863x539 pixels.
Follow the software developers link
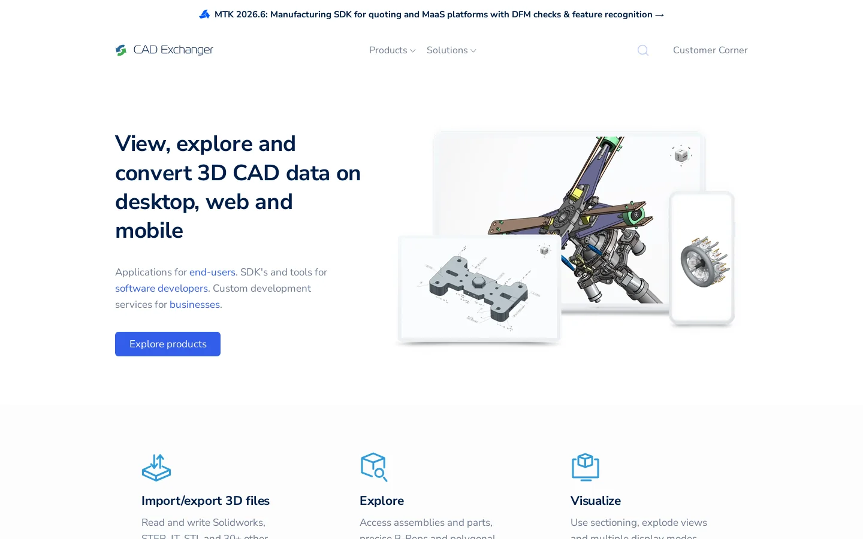(x=161, y=288)
